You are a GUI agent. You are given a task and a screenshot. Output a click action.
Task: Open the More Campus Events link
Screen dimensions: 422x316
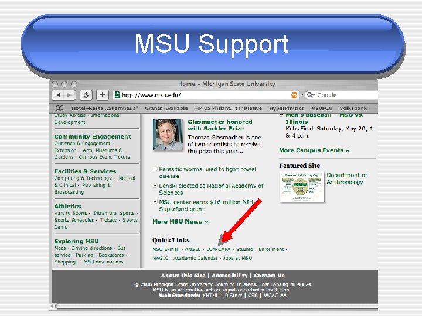coord(314,150)
